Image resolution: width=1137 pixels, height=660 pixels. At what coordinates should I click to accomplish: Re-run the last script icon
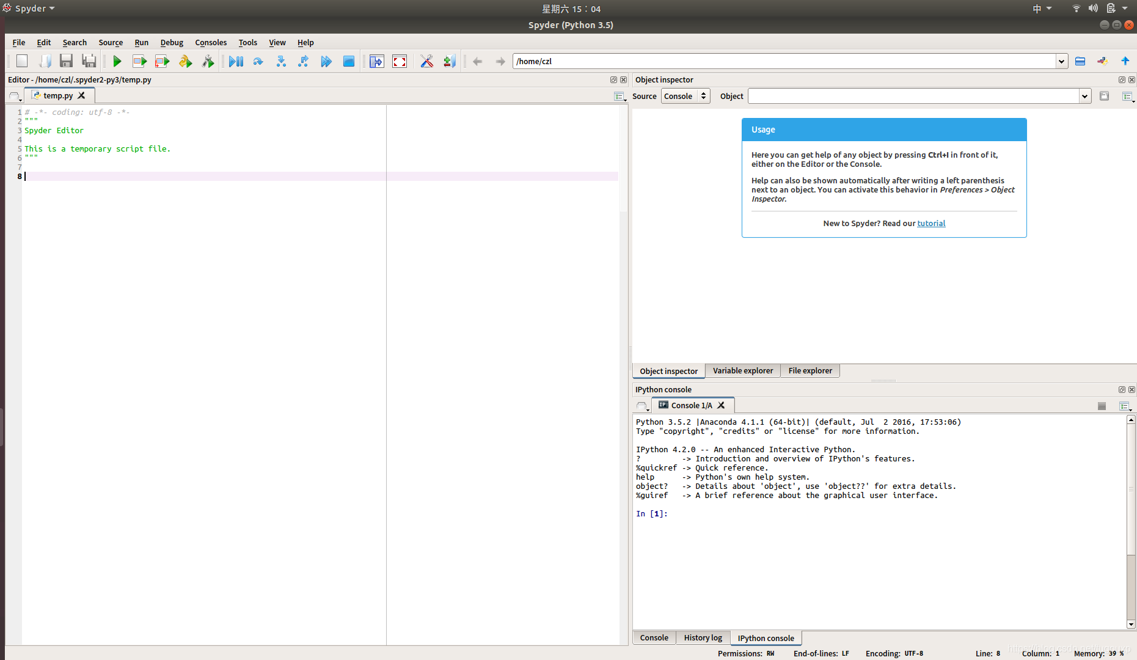click(x=208, y=61)
